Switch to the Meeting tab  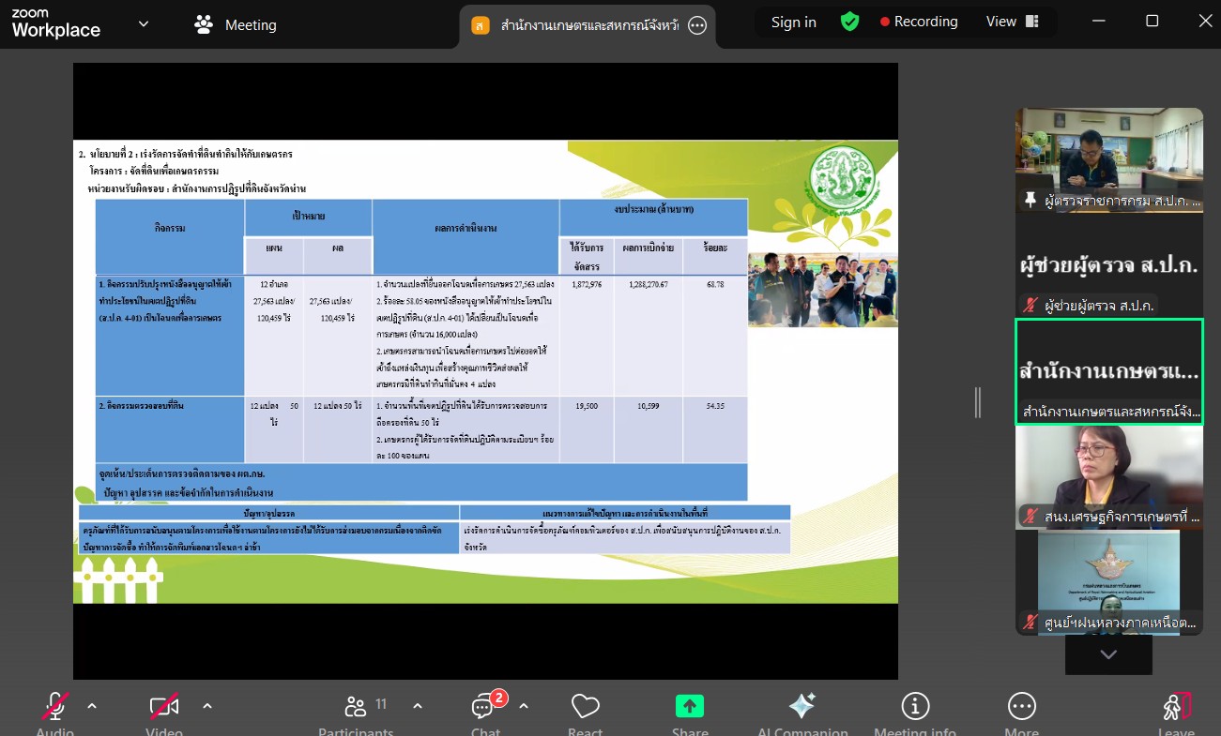tap(235, 23)
